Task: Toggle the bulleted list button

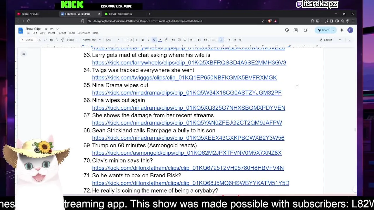Action: pos(213,40)
